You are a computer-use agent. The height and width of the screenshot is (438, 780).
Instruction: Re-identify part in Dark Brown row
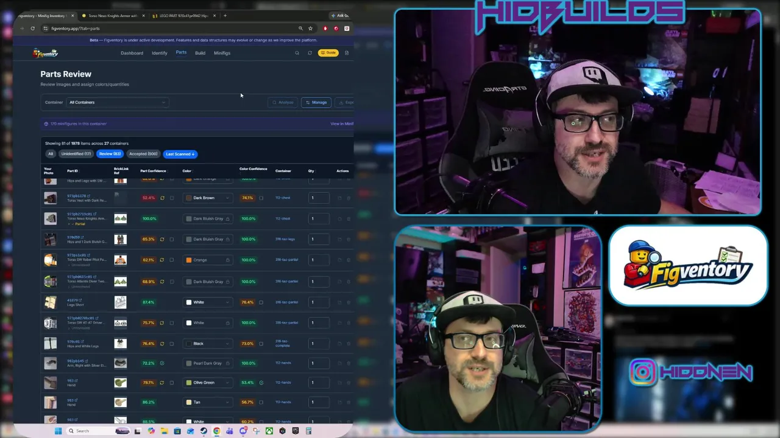pos(162,198)
